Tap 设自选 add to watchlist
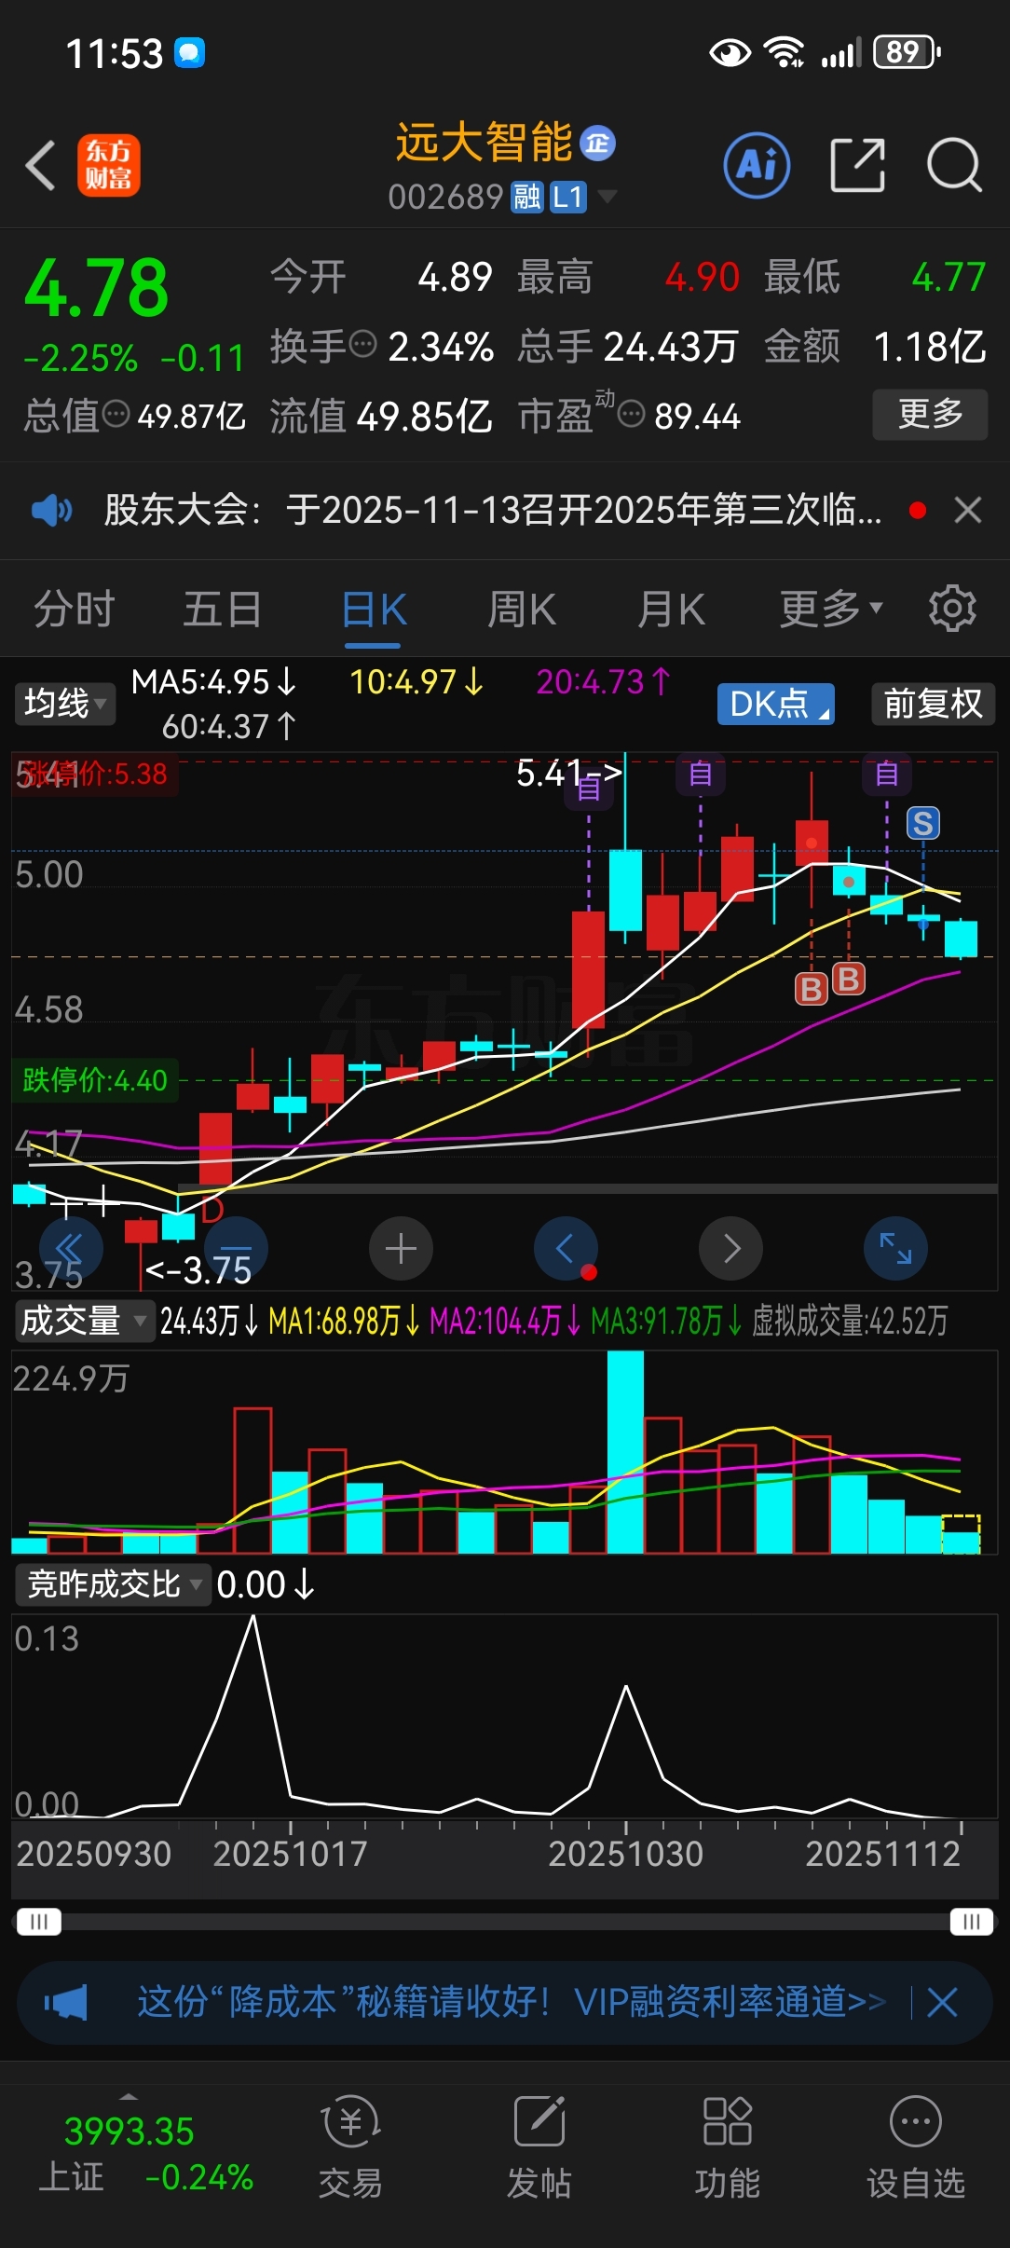Viewport: 1010px width, 2248px height. point(916,2149)
